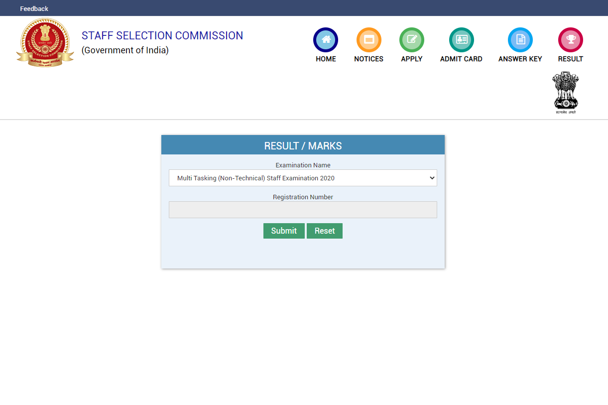Screen dimensions: 608x405
Task: Click the APPLY text label
Action: 412,59
